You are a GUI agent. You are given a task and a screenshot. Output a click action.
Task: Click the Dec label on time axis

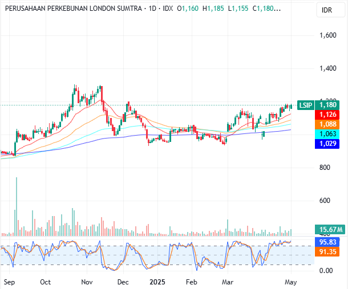pyautogui.click(x=123, y=282)
